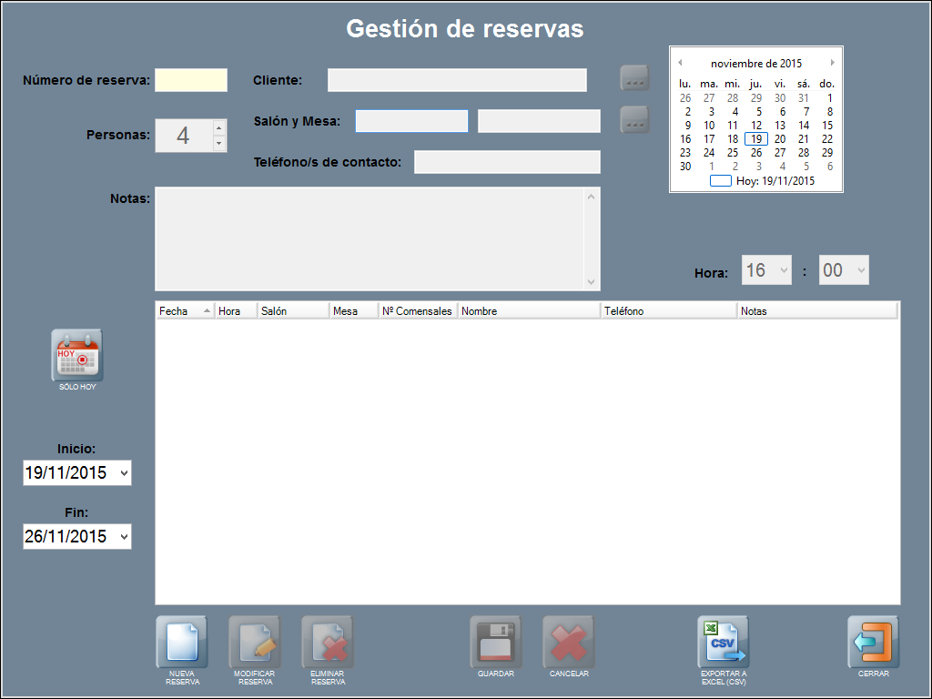Click the browse button beside Cliente field
Image resolution: width=932 pixels, height=699 pixels.
[x=634, y=78]
